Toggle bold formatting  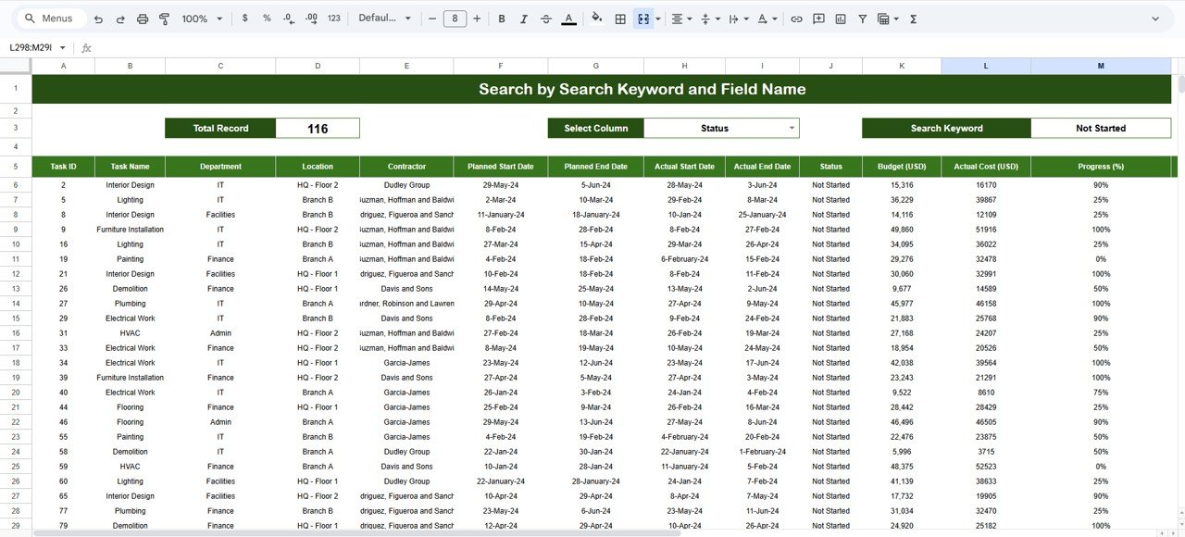(501, 19)
